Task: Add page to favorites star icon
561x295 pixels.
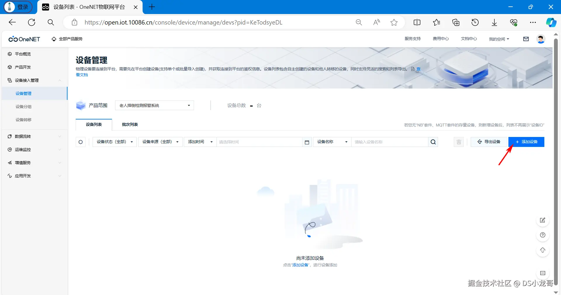Action: pyautogui.click(x=394, y=22)
